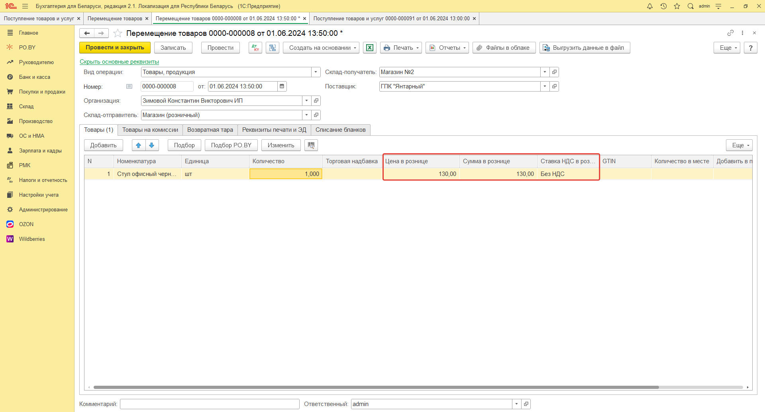Open calendar picker for document date

coord(282,86)
